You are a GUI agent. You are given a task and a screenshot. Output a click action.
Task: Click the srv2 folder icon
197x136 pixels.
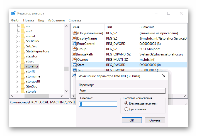click(23, 31)
